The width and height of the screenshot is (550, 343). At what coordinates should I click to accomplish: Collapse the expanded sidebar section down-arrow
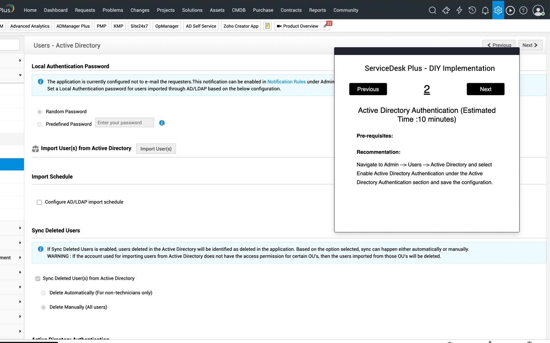pos(20,75)
